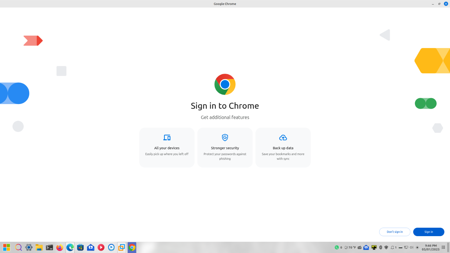Open the file manager folder icon

39,247
